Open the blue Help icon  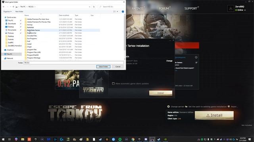pyautogui.click(x=123, y=11)
